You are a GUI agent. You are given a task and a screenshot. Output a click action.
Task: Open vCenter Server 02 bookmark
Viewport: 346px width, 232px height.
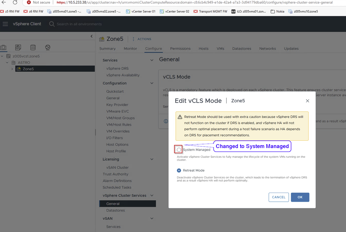pyautogui.click(x=174, y=11)
